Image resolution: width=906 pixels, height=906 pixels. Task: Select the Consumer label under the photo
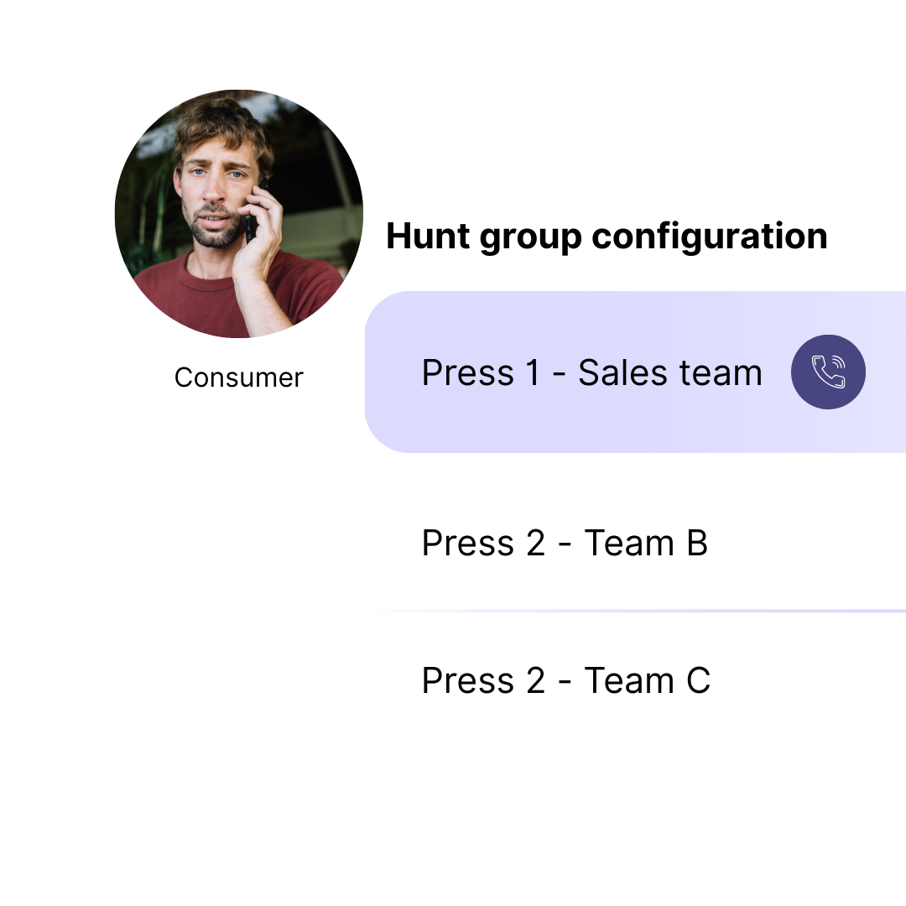click(x=238, y=377)
